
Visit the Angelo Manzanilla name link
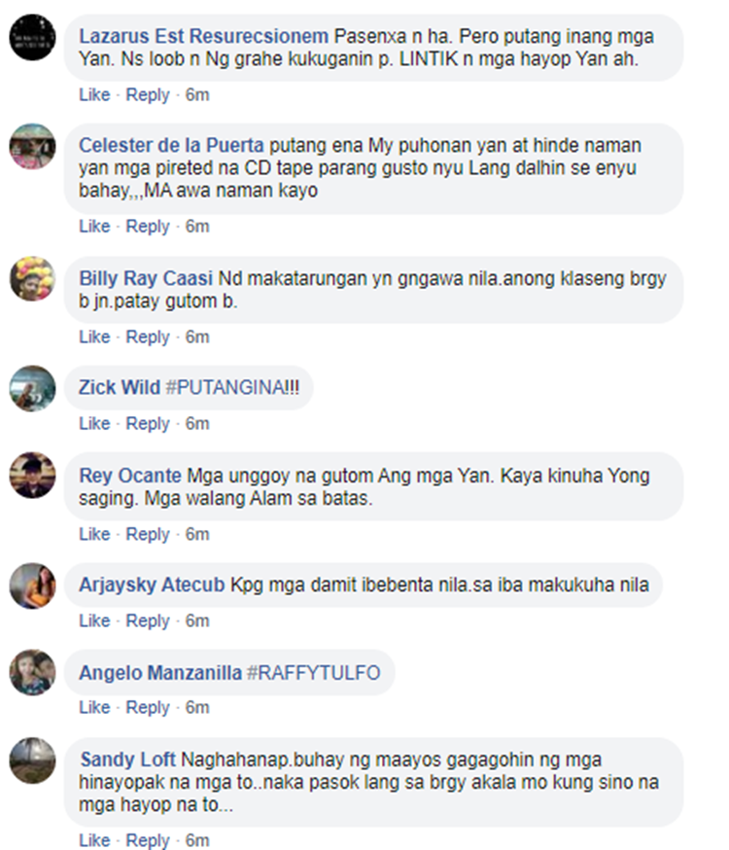point(160,673)
